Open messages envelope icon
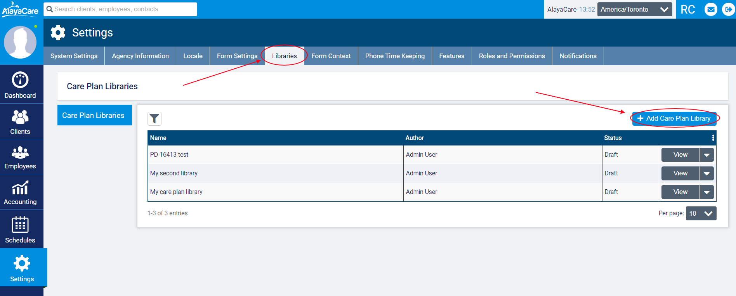 pyautogui.click(x=711, y=9)
